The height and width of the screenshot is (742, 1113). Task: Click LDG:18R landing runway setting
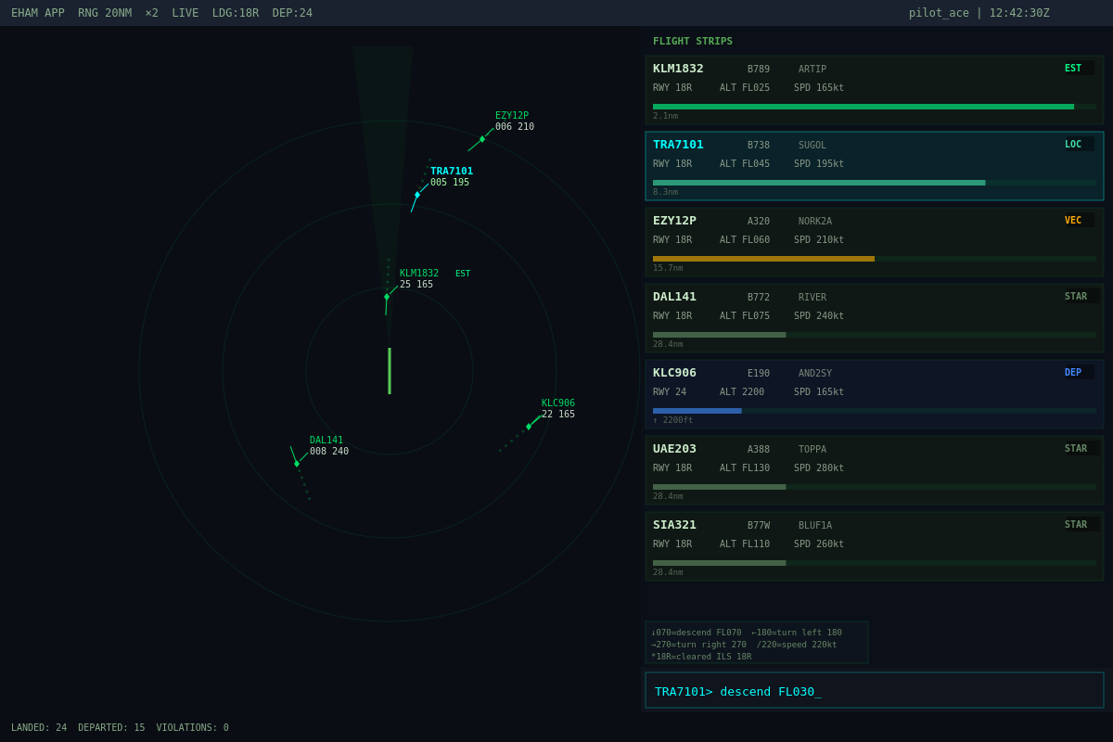tap(236, 13)
